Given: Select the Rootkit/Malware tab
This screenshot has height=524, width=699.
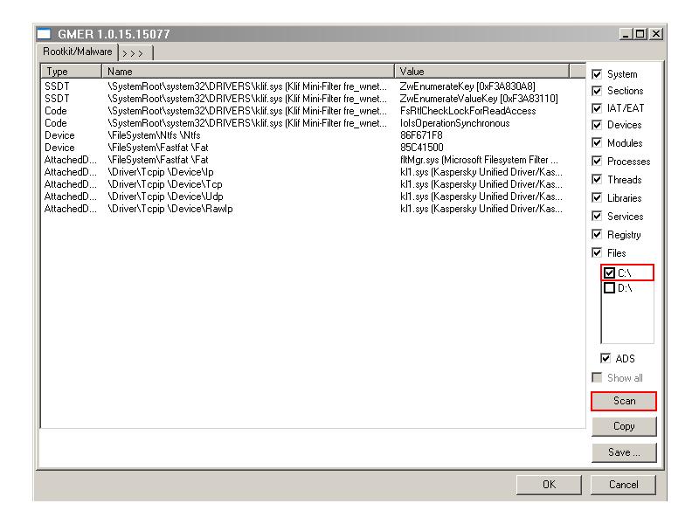Looking at the screenshot, I should tap(76, 52).
